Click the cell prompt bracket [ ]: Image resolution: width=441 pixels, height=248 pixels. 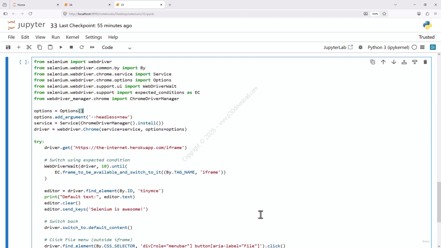point(24,62)
